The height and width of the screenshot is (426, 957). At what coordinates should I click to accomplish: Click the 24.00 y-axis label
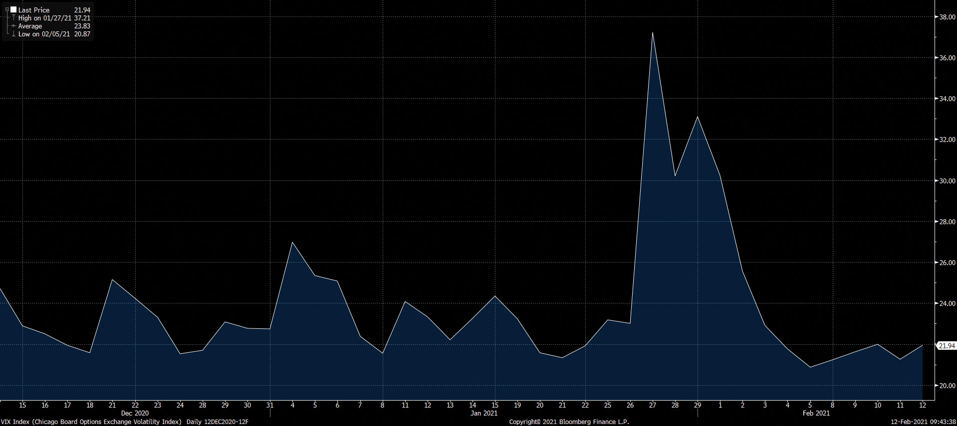947,303
